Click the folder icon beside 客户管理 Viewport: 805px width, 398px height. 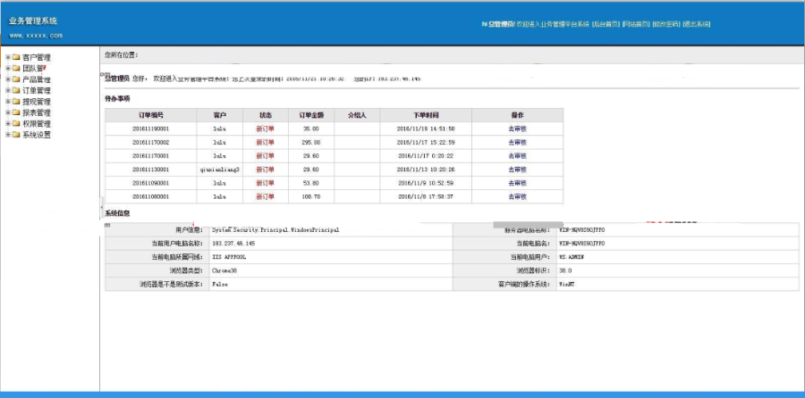point(16,57)
